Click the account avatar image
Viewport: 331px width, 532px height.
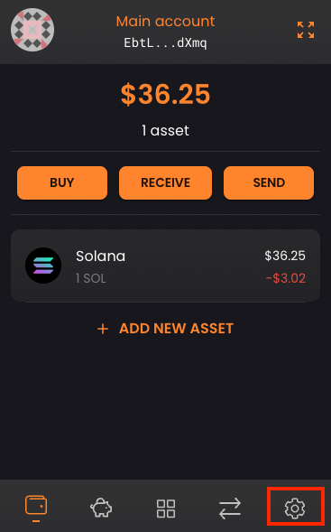(32, 30)
